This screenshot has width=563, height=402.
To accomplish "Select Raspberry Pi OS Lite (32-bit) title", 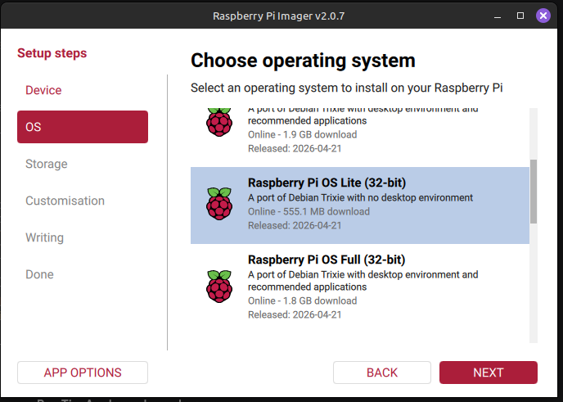I will pos(327,183).
